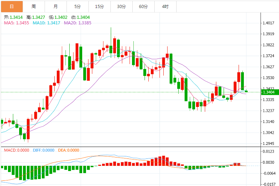Switch to the 周 weekly tab

[x=34, y=7]
